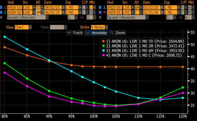Image resolution: width=197 pixels, height=121 pixels.
Task: Open calendar picker for date 03/02/20
Action: tap(162, 8)
